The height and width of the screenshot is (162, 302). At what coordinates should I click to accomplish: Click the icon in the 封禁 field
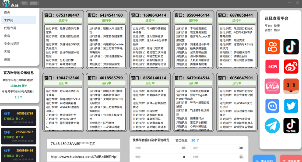pos(241,157)
